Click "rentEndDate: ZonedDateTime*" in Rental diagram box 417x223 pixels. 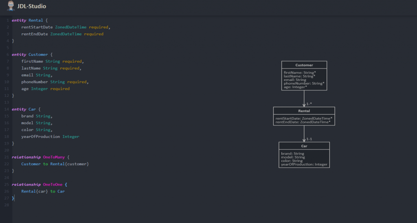[x=303, y=122]
